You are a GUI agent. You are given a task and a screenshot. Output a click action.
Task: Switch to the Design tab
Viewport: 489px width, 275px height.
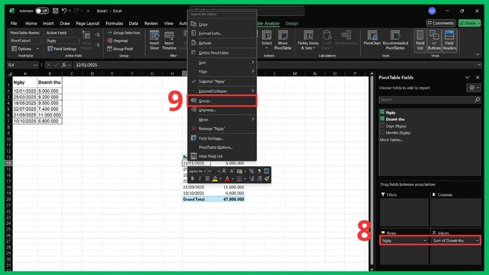pos(291,23)
